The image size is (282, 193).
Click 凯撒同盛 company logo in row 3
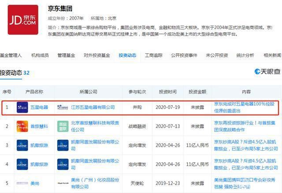click(63, 145)
